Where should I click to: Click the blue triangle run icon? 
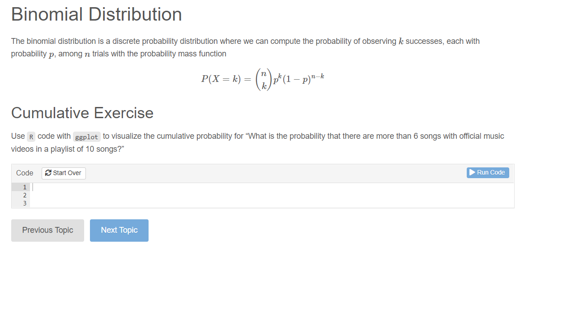pos(472,172)
